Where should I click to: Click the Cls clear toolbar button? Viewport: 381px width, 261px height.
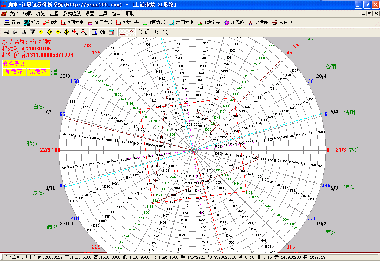coord(103,32)
